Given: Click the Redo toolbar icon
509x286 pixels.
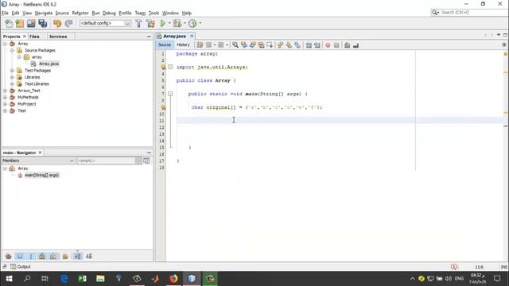Looking at the screenshot, I should pos(68,23).
